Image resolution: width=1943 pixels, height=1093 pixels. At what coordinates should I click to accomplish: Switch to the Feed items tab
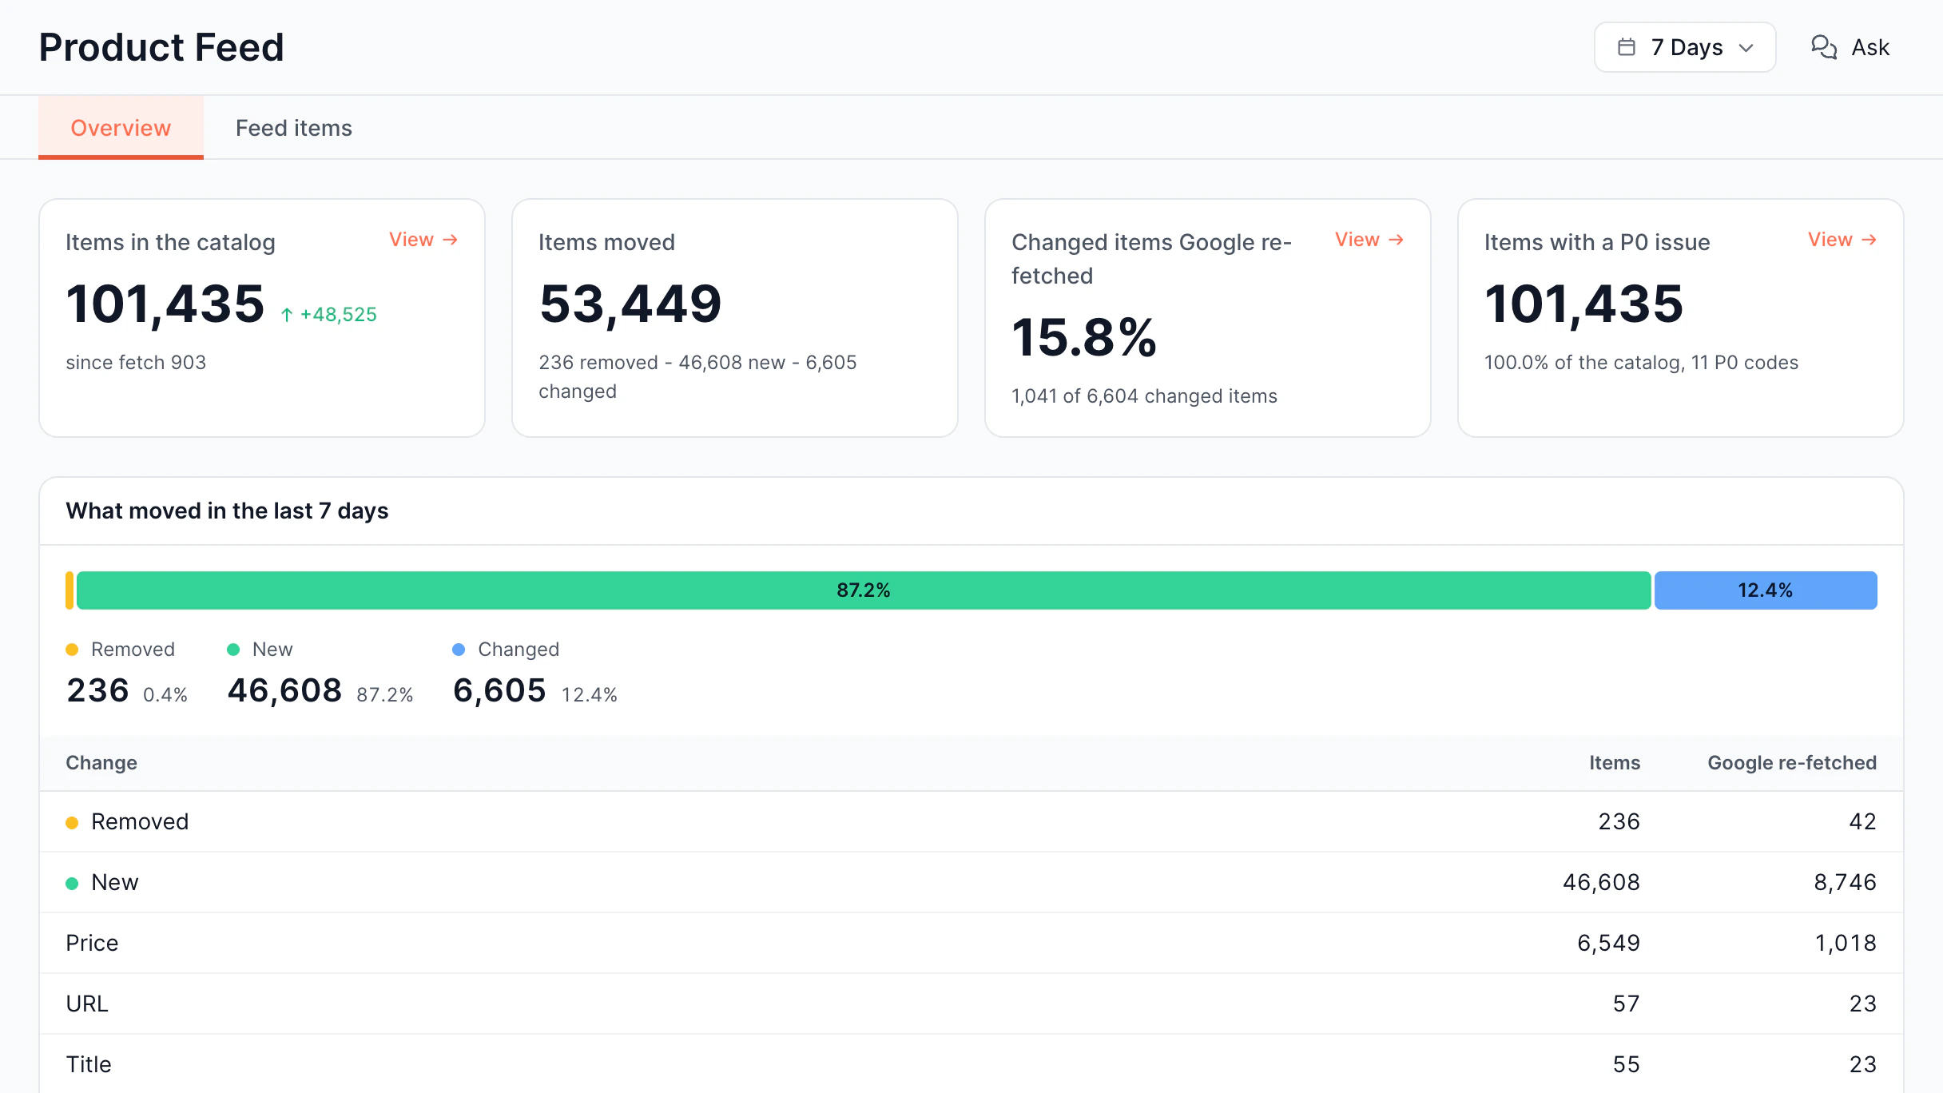293,128
